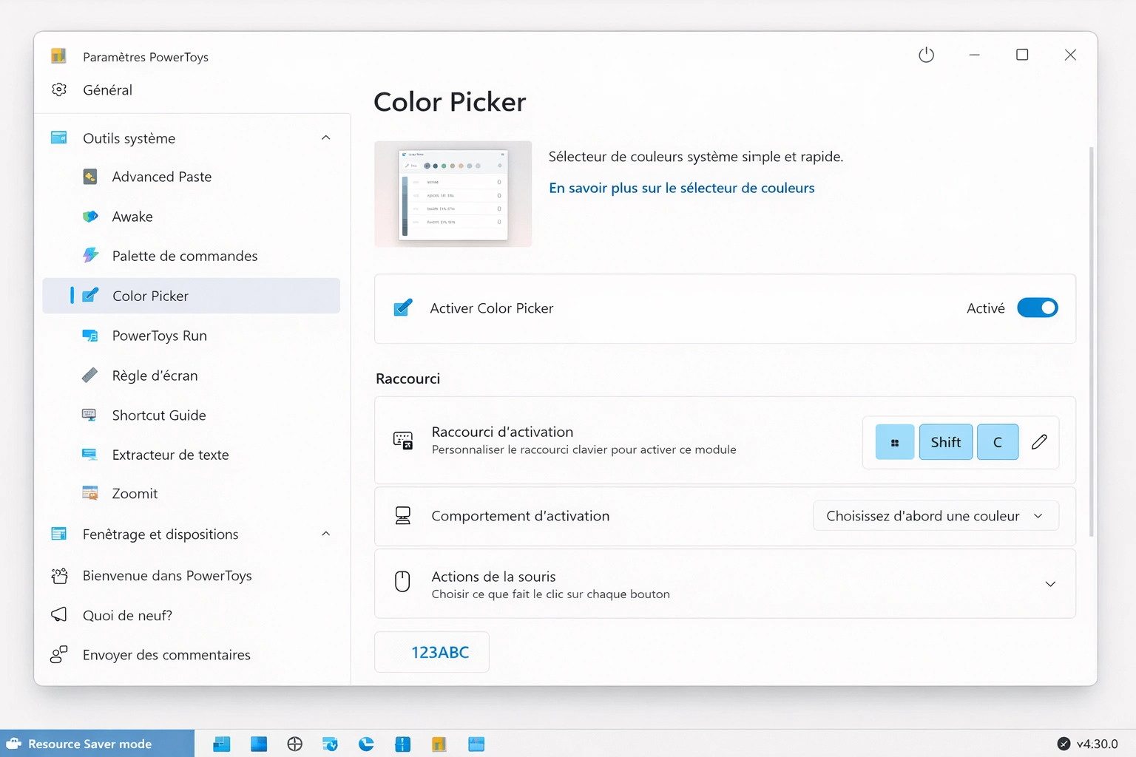Select Palette de commandes

click(x=184, y=256)
